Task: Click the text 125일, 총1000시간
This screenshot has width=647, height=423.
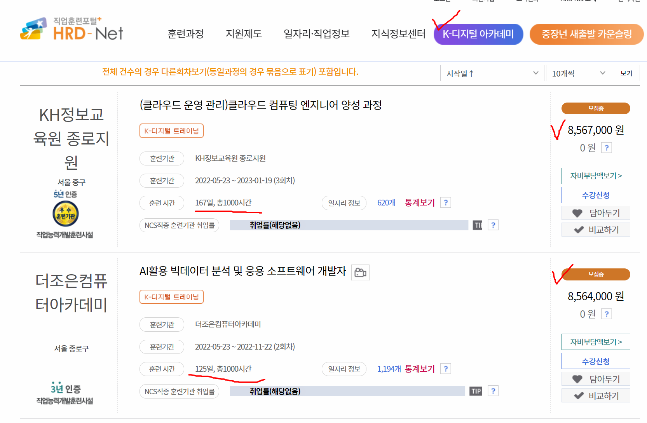Action: click(223, 369)
